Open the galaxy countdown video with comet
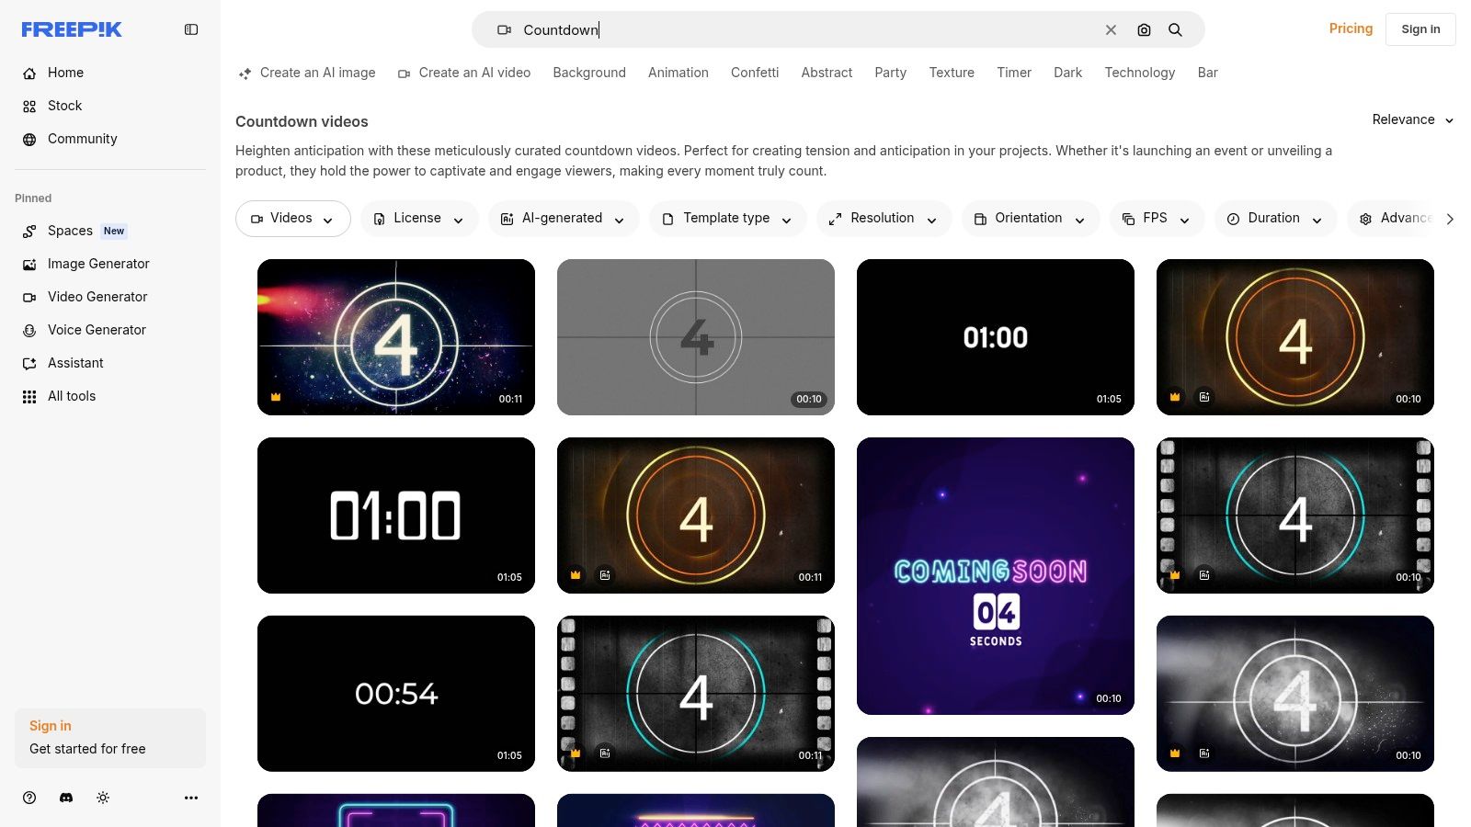This screenshot has height=827, width=1471. [396, 337]
